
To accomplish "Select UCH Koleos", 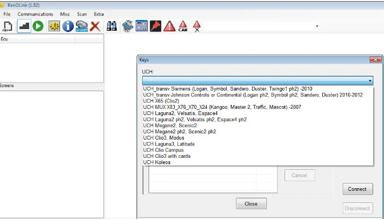I will coord(258,162).
